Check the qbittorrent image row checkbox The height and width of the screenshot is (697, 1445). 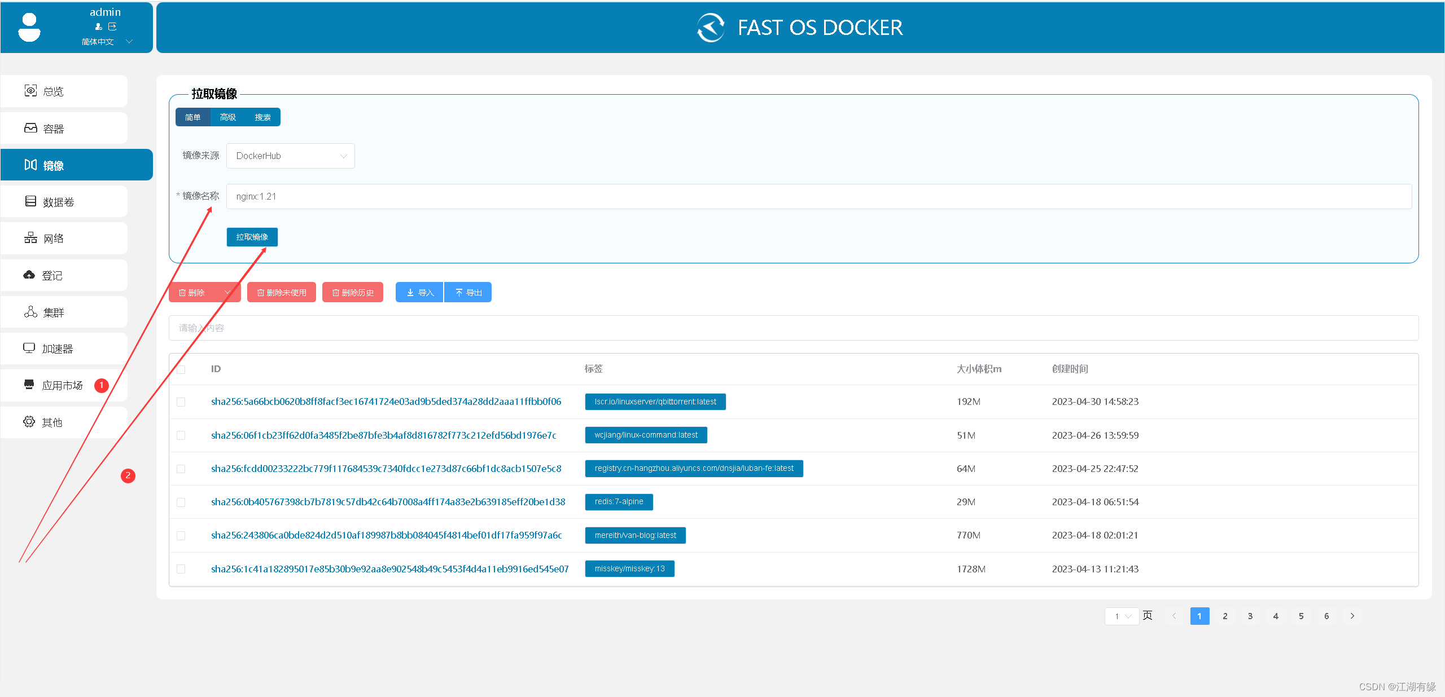181,402
